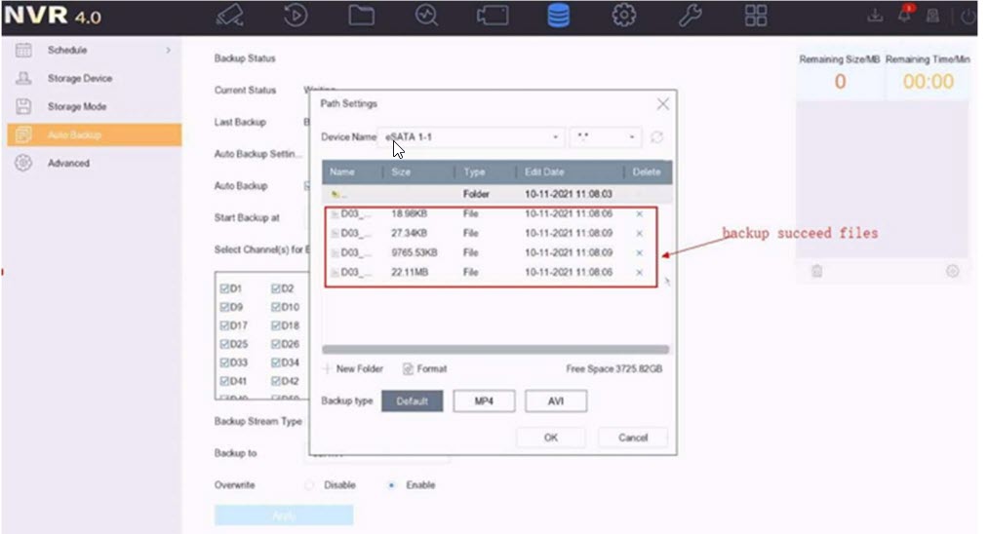Toggle the D34 channel checkbox
This screenshot has height=534, width=988.
coord(276,362)
